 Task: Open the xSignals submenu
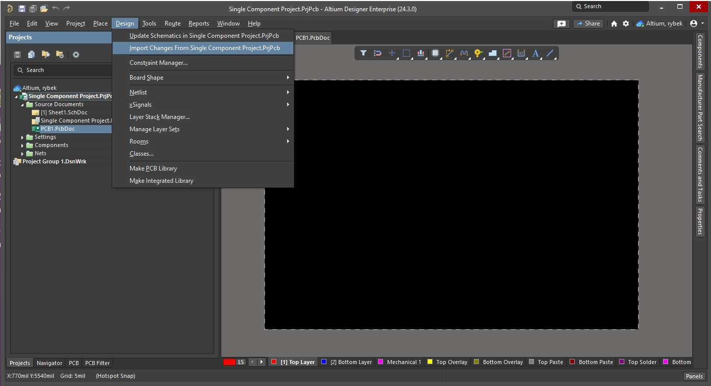203,105
